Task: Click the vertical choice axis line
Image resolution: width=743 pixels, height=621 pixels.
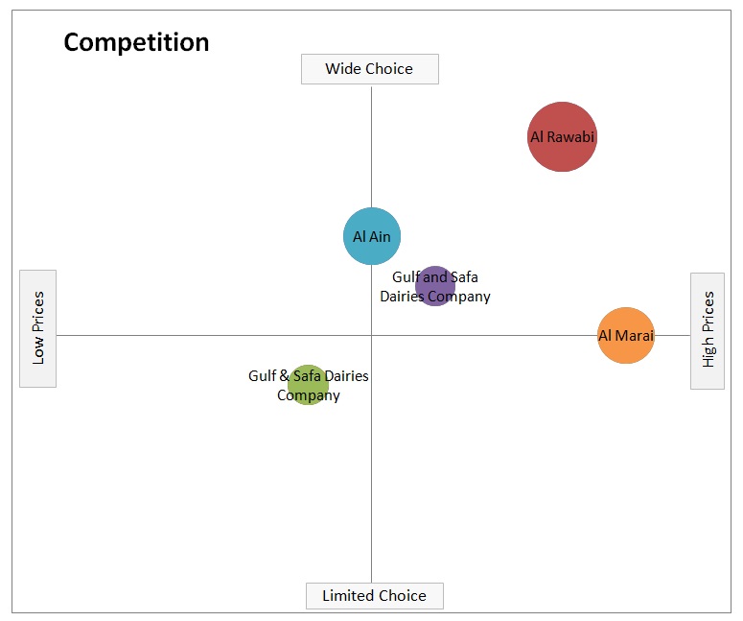Action: [x=371, y=480]
